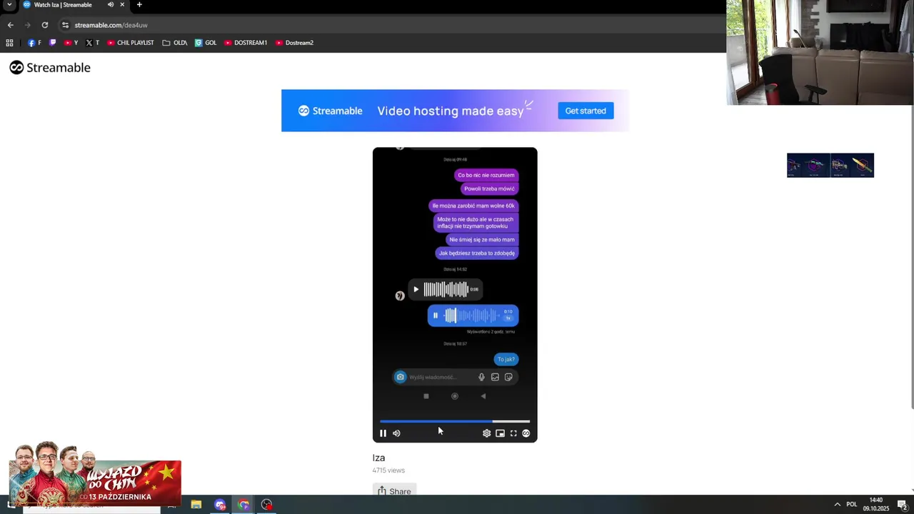Image resolution: width=914 pixels, height=514 pixels.
Task: Open the apps grid in bookmarks bar
Action: coord(9,43)
